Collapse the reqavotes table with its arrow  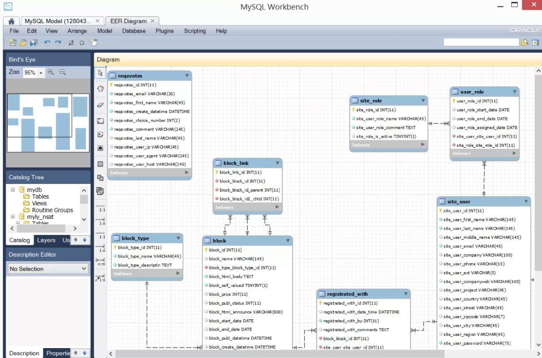point(187,75)
